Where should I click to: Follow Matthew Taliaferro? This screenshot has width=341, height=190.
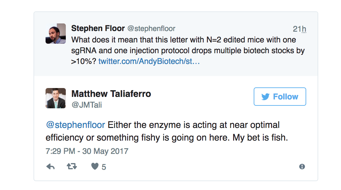pyautogui.click(x=280, y=97)
